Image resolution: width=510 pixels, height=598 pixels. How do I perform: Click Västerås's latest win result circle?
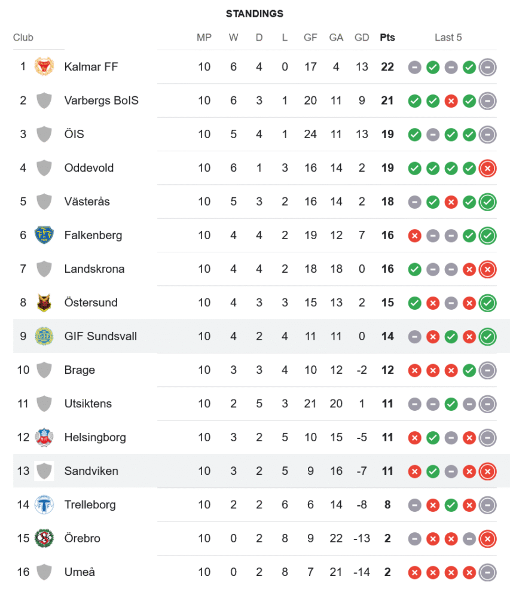(488, 202)
